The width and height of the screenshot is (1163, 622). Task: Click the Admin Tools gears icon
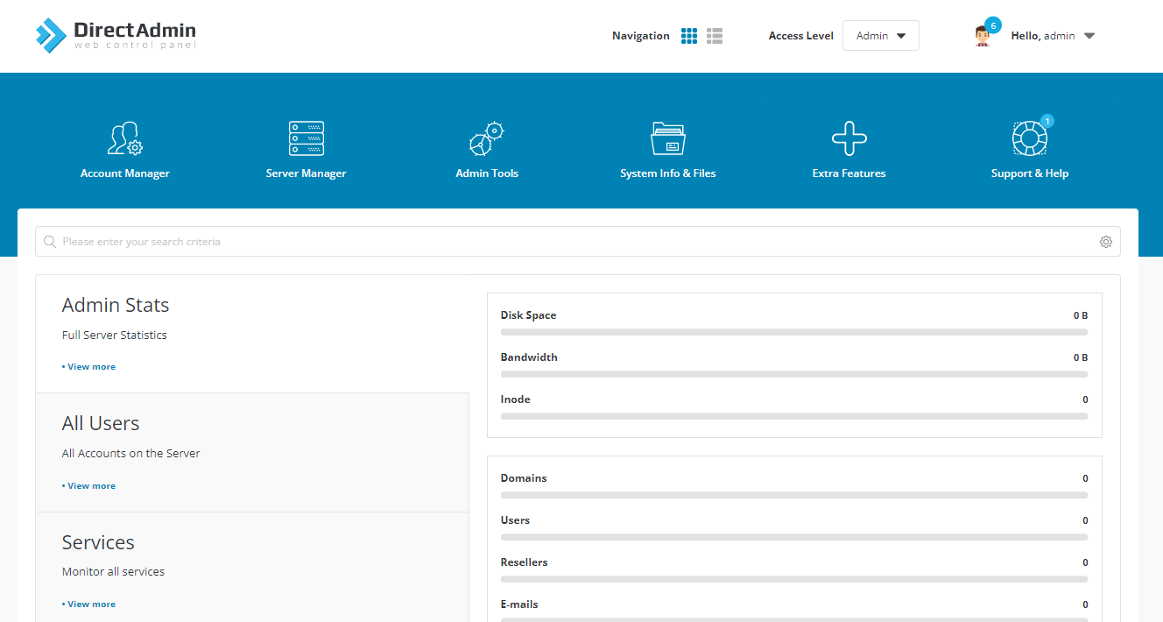487,138
